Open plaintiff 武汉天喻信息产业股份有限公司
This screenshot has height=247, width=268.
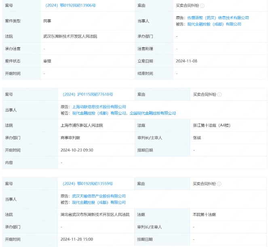point(99,196)
